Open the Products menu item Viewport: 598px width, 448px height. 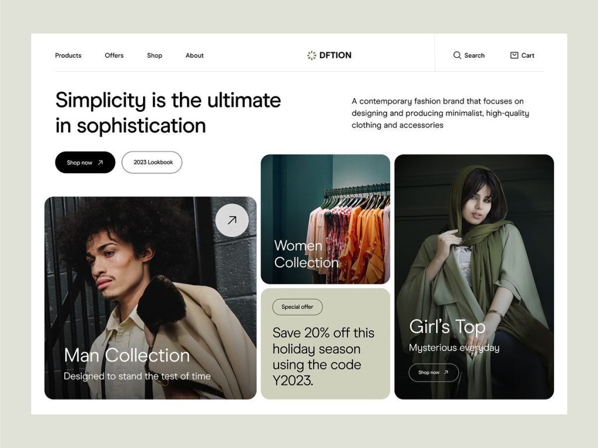(68, 55)
